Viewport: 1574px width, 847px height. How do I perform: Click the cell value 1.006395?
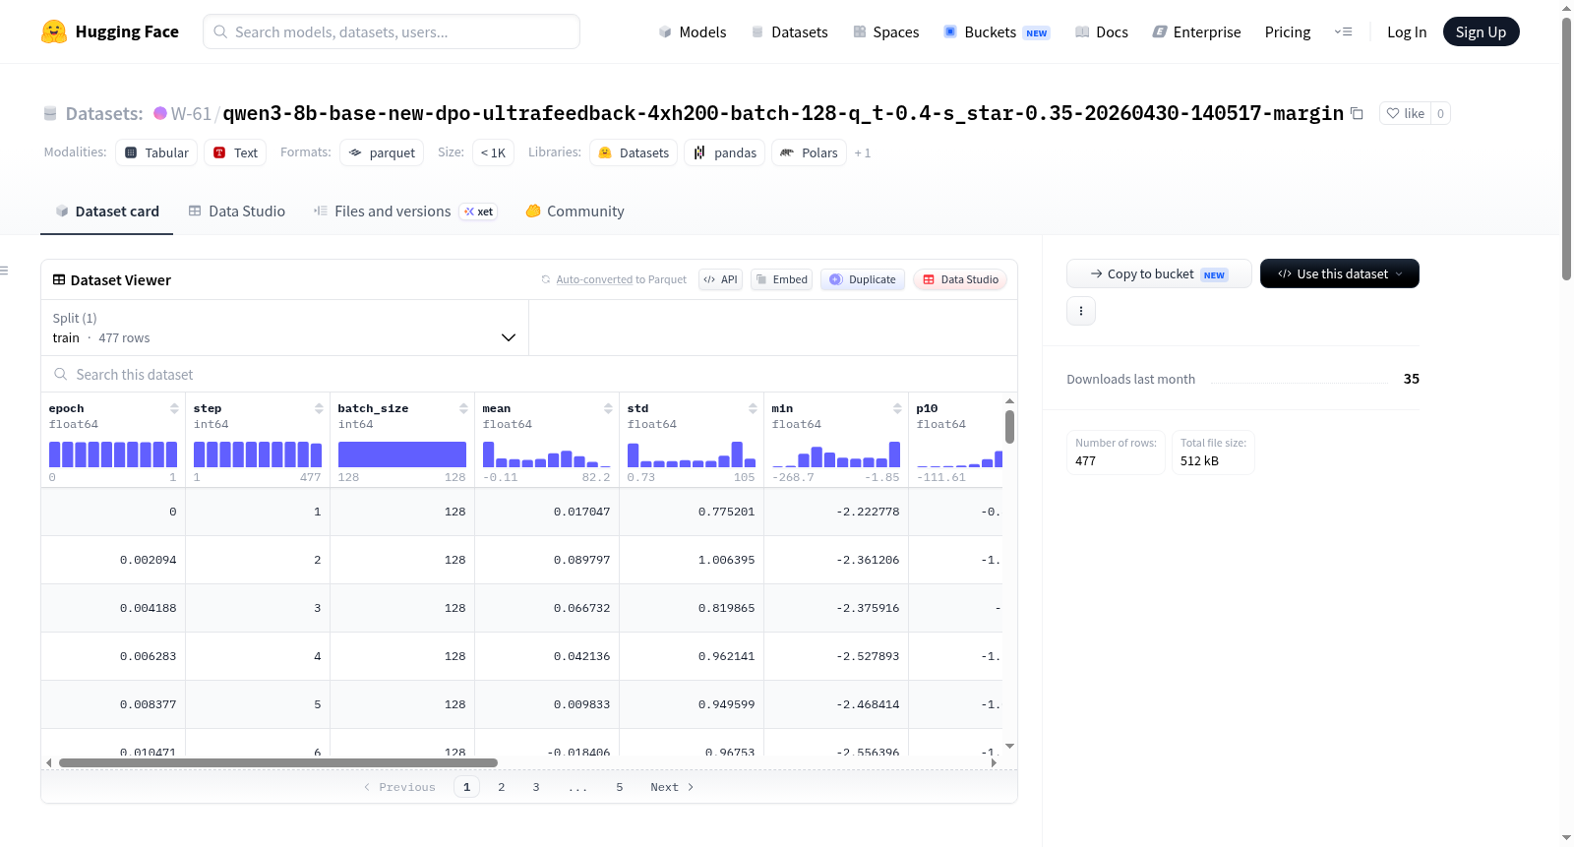coord(726,560)
